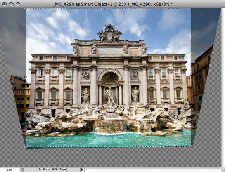The image size is (225, 172).
Task: Click the right-middle transform handle
Action: [191, 77]
